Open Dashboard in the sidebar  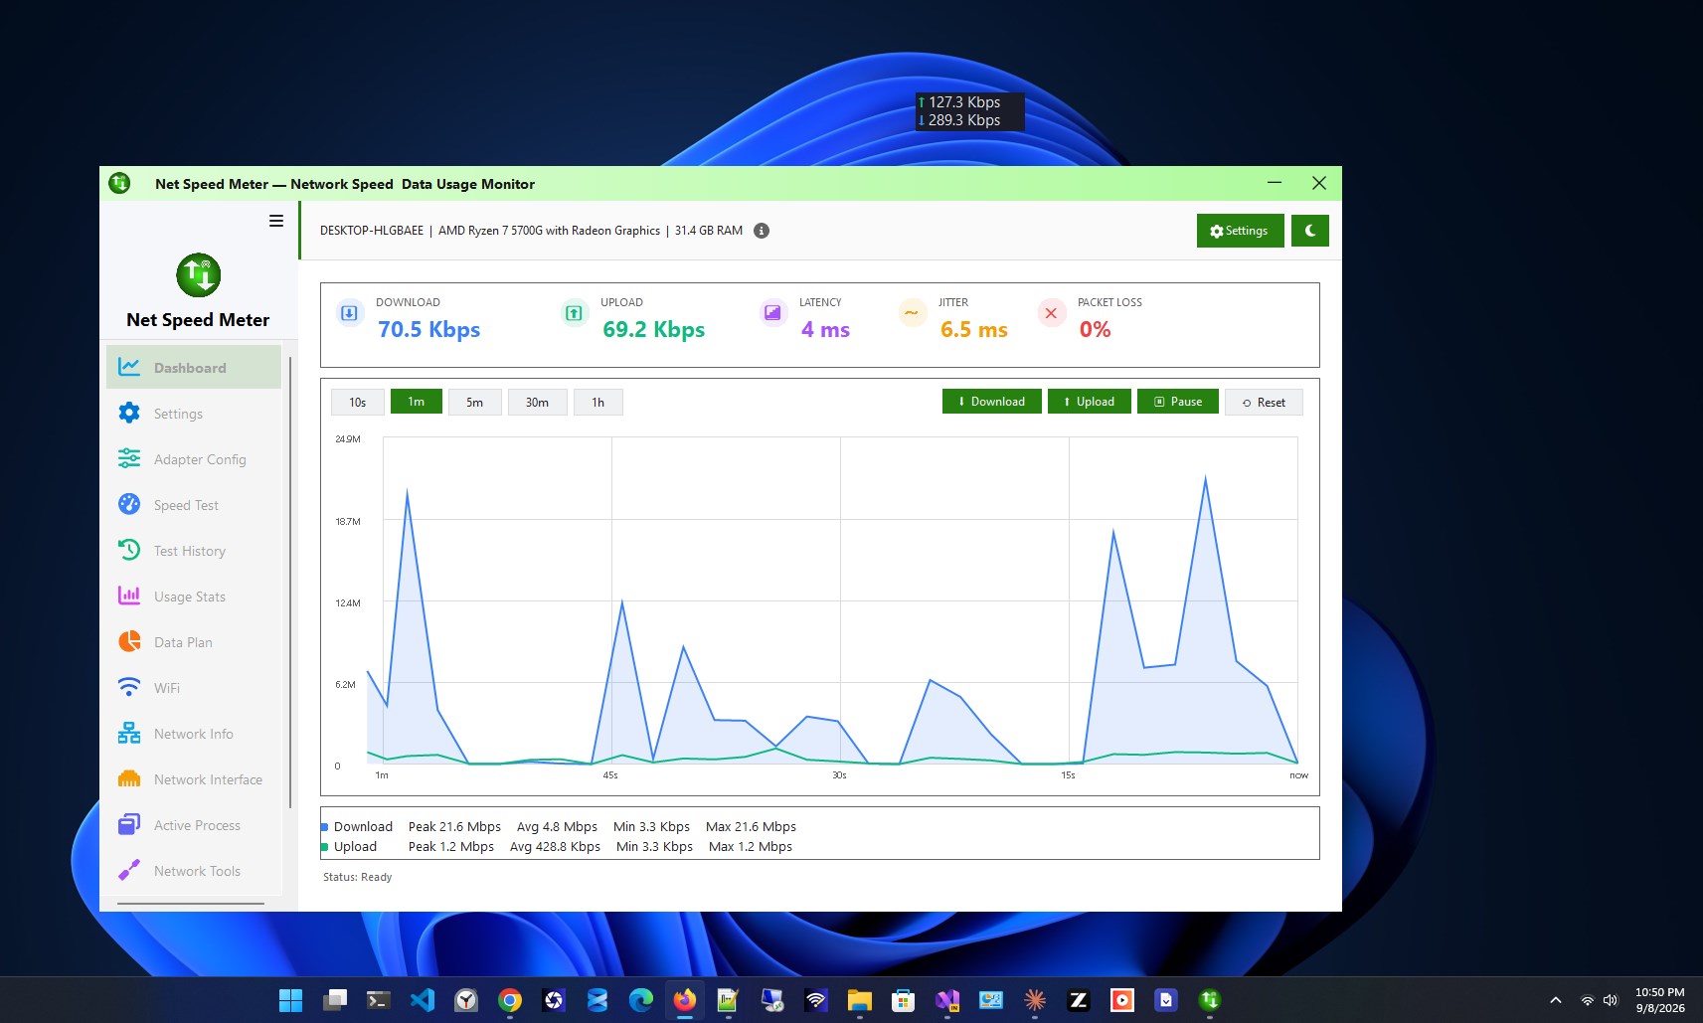tap(194, 368)
